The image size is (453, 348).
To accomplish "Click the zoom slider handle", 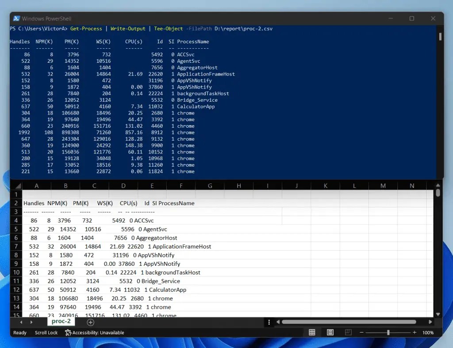I will (x=389, y=332).
